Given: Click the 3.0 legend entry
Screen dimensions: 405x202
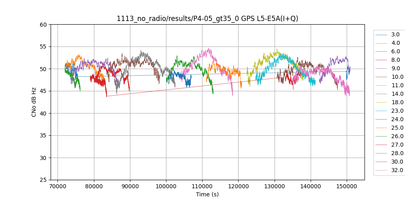Looking at the screenshot, I should click(395, 35).
